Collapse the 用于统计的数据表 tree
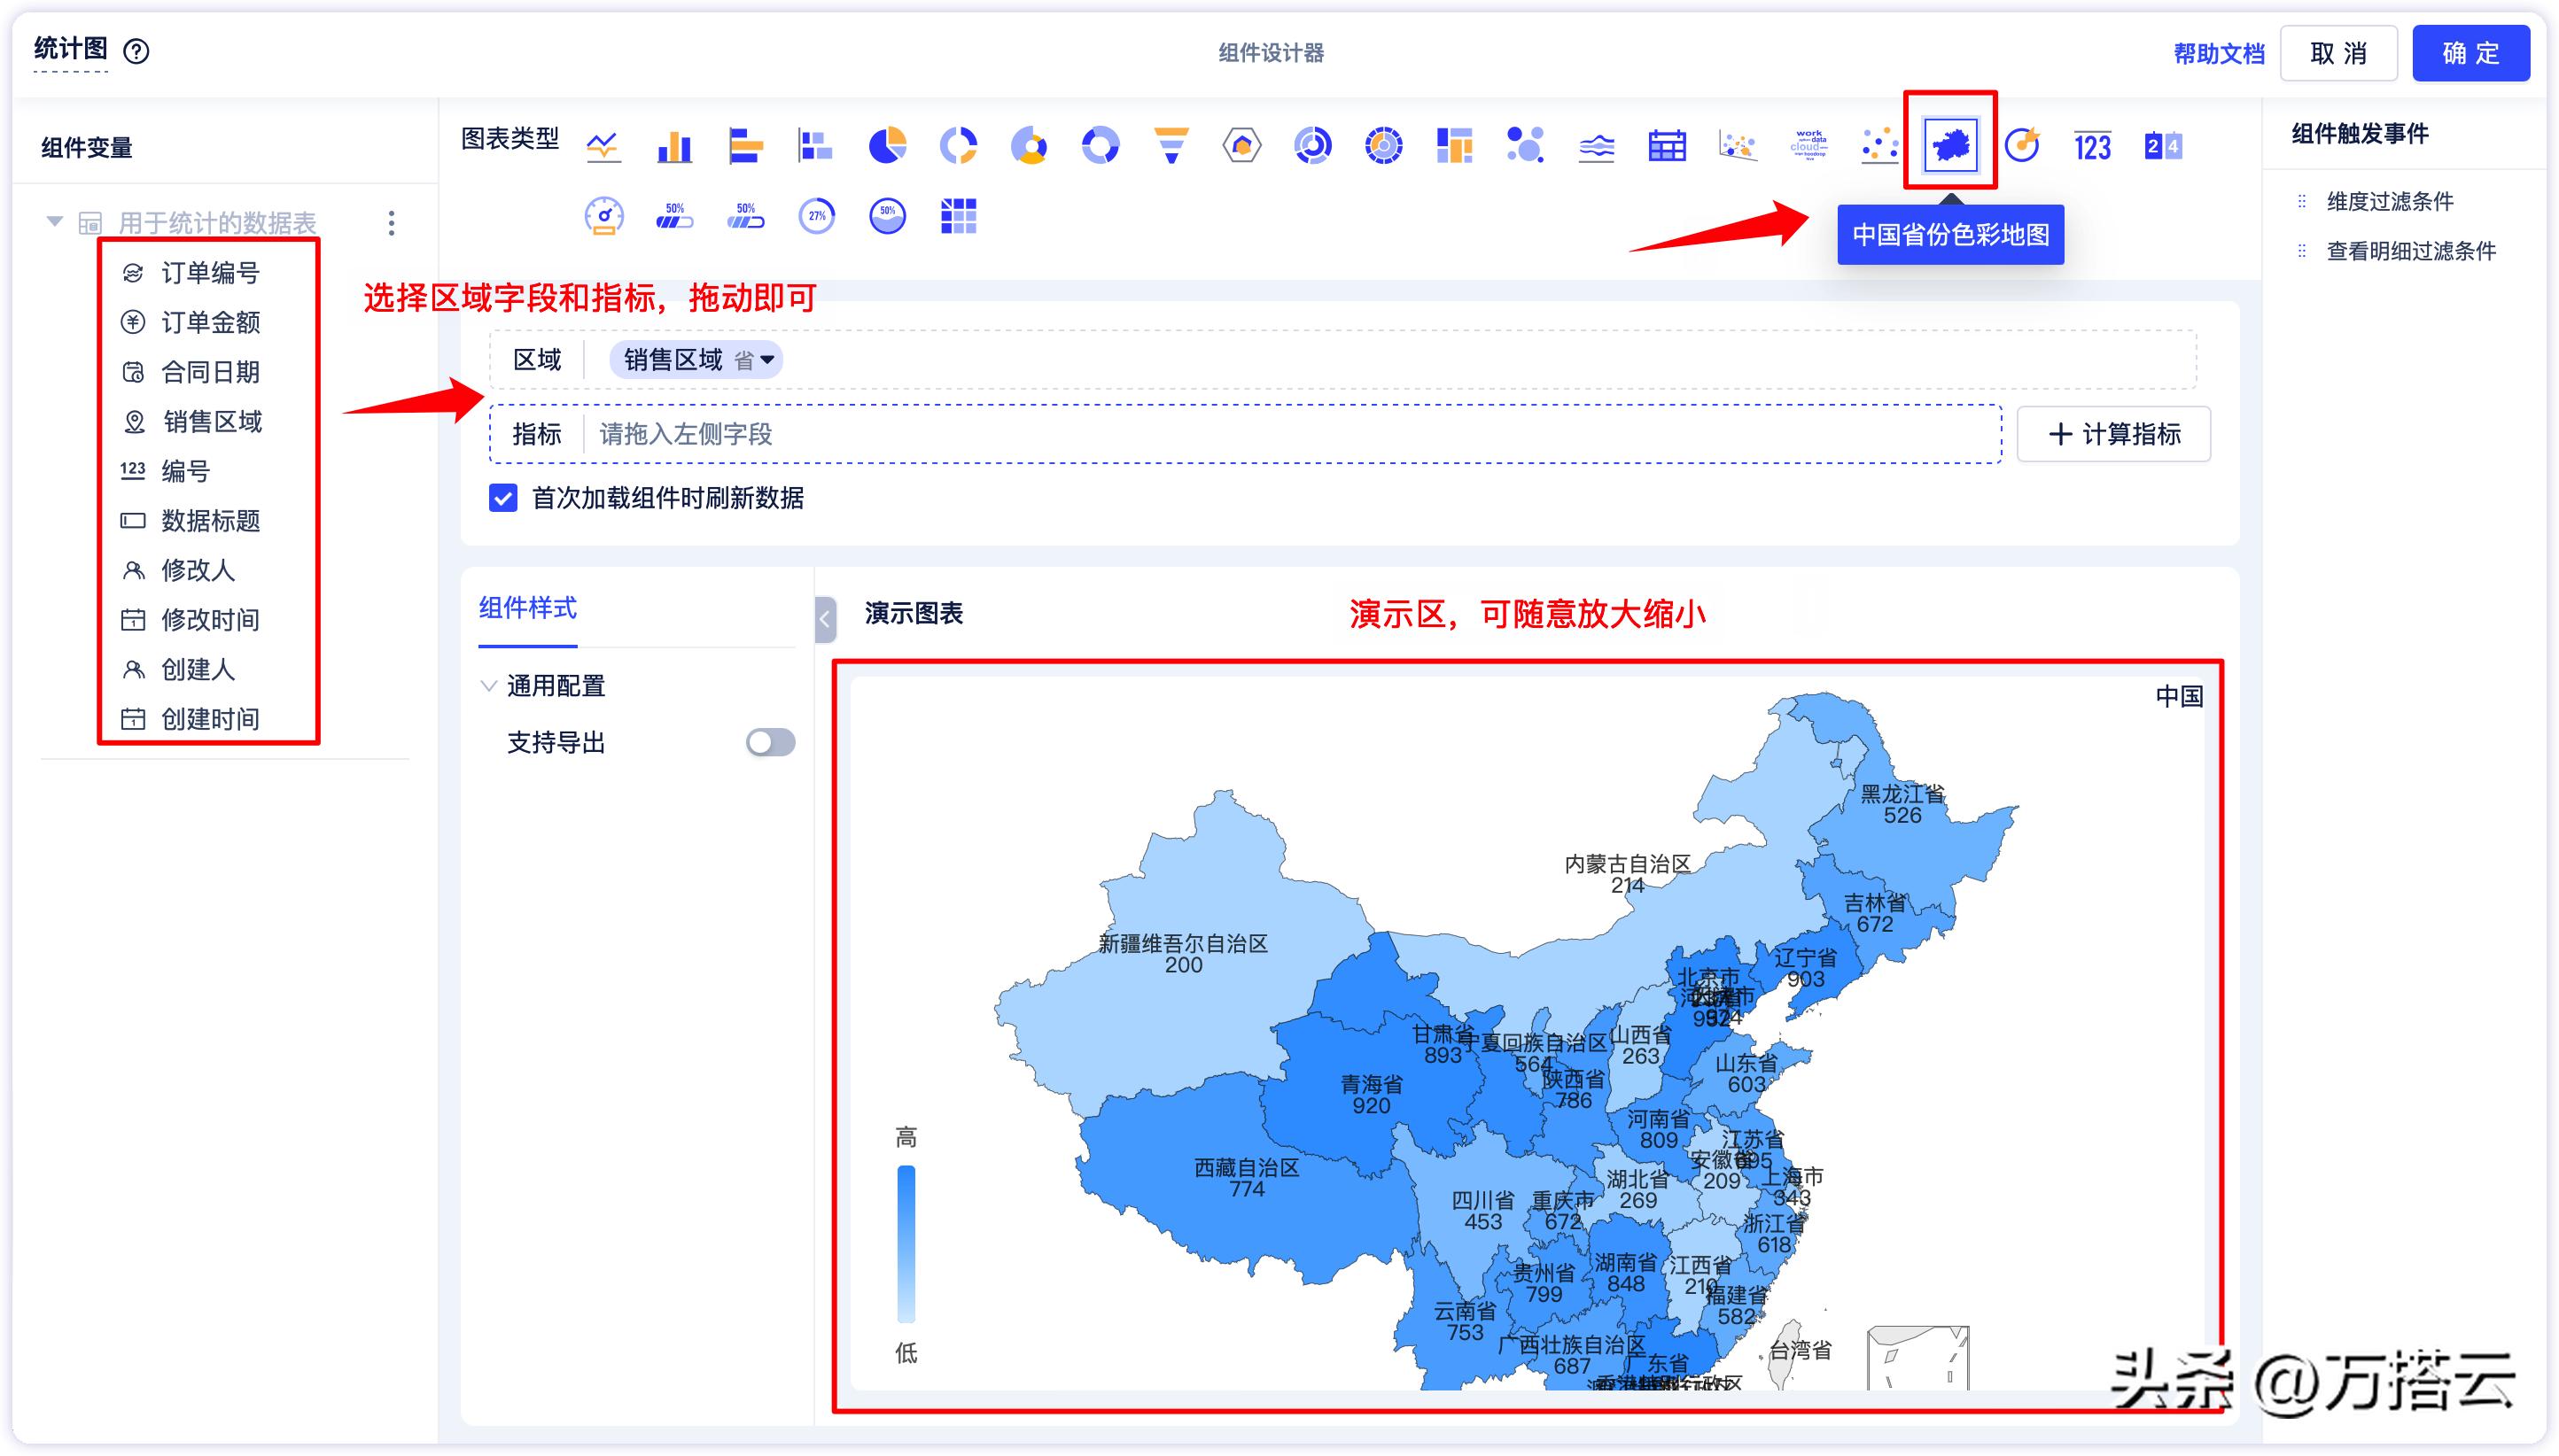 click(x=55, y=222)
